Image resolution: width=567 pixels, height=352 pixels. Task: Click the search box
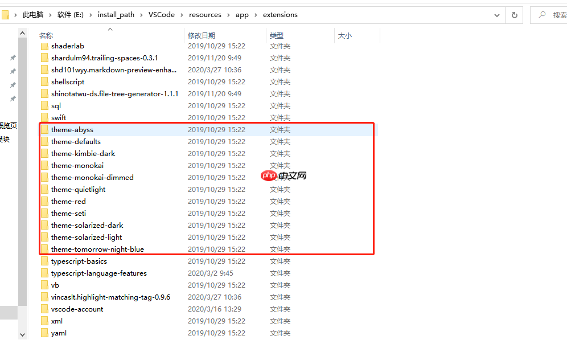(549, 15)
